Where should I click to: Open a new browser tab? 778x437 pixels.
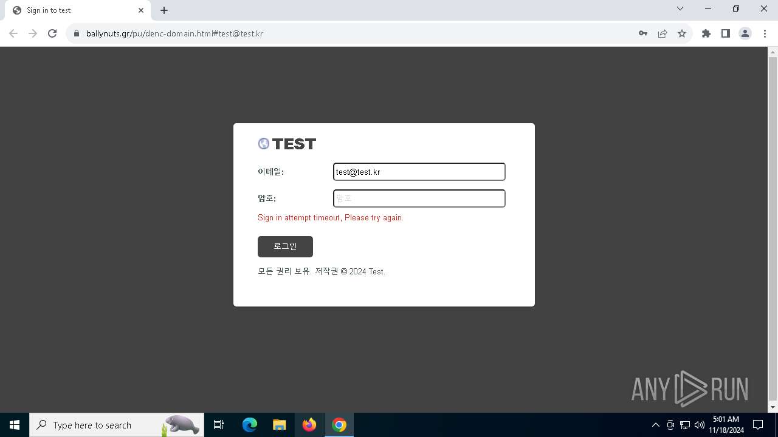[x=164, y=10]
